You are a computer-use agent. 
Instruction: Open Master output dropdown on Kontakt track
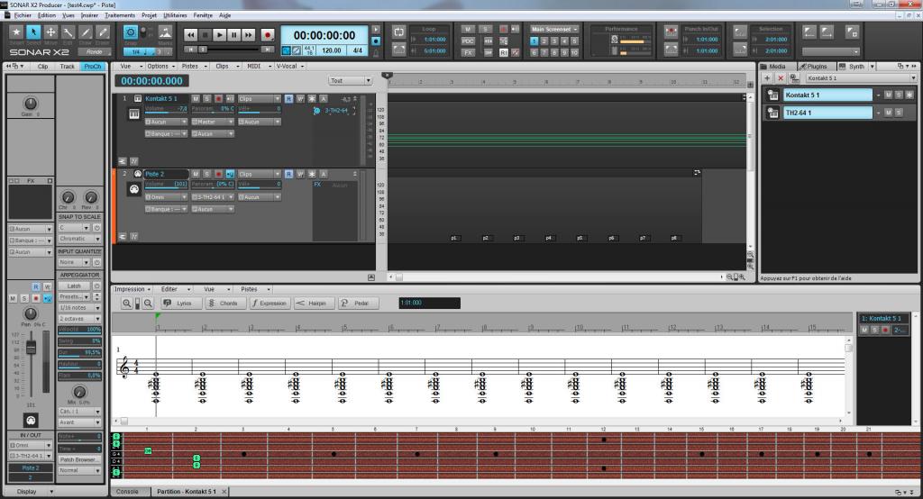coord(213,122)
